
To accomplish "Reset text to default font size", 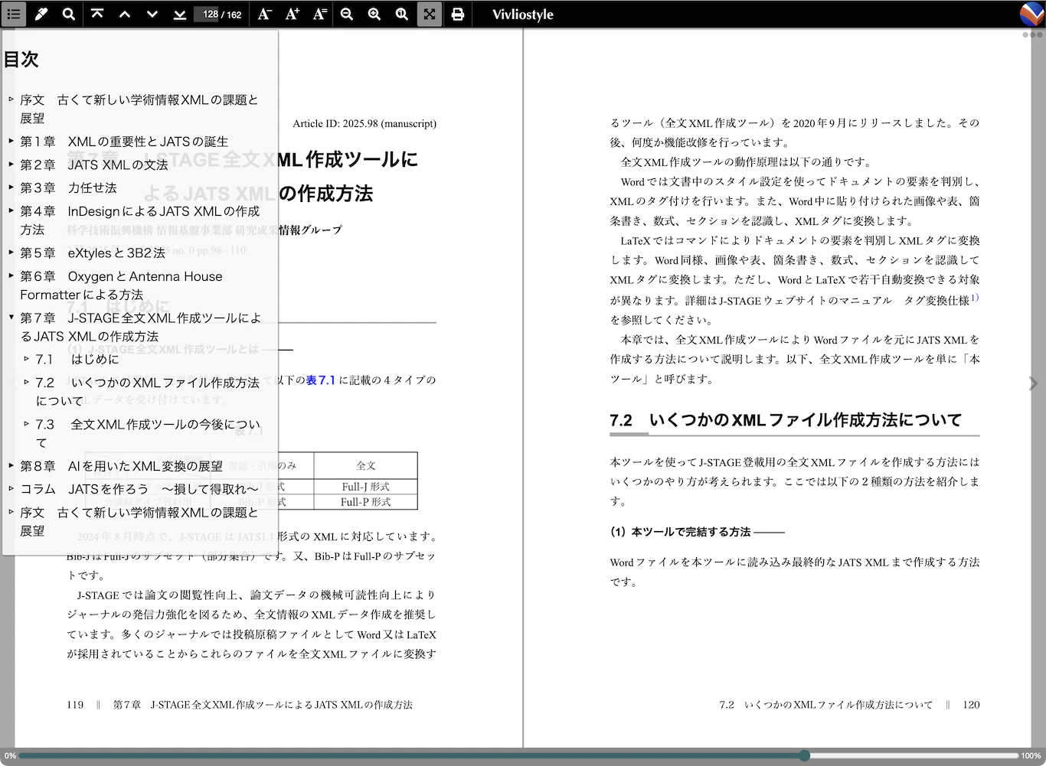I will (x=319, y=14).
